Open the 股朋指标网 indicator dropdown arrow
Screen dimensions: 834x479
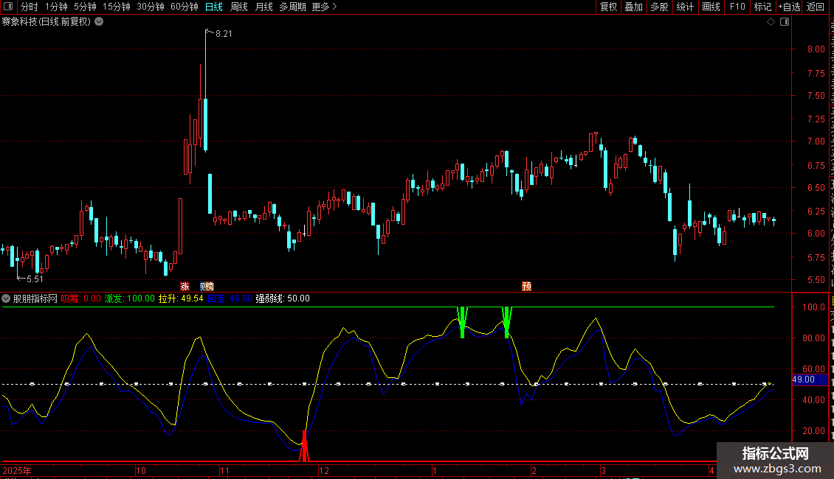tap(6, 298)
